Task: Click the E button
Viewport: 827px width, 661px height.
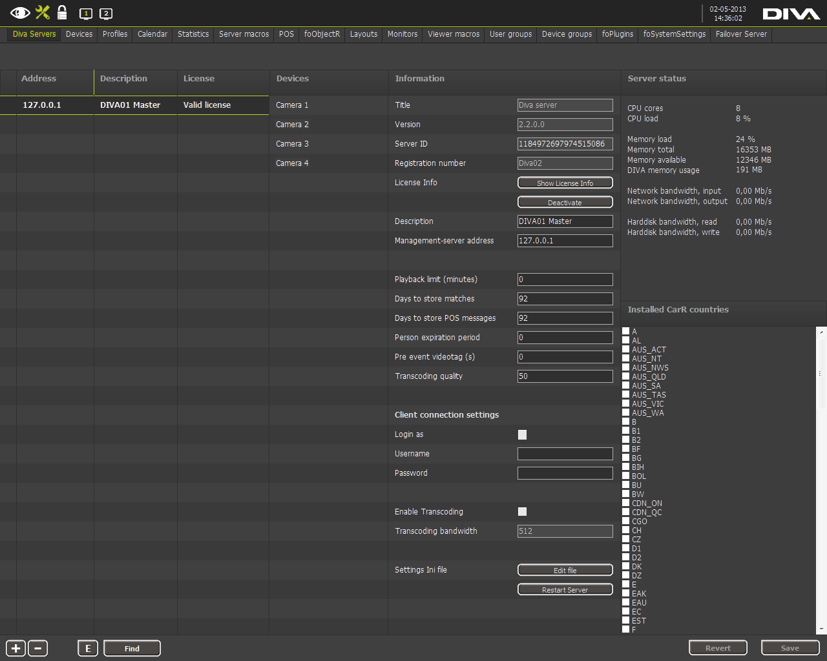Action: pyautogui.click(x=88, y=649)
